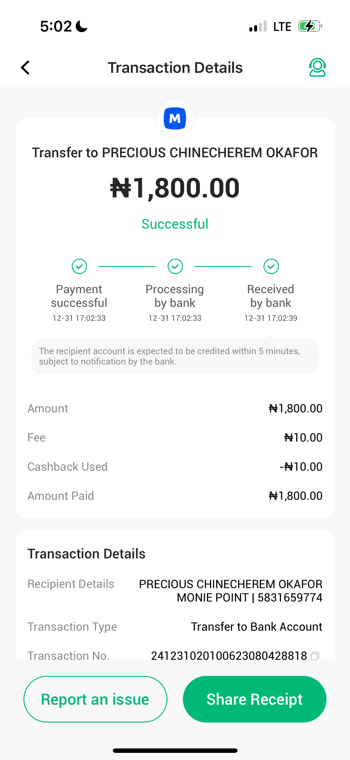Tap the Fee row value
Screen dimensions: 350x760
(x=303, y=438)
